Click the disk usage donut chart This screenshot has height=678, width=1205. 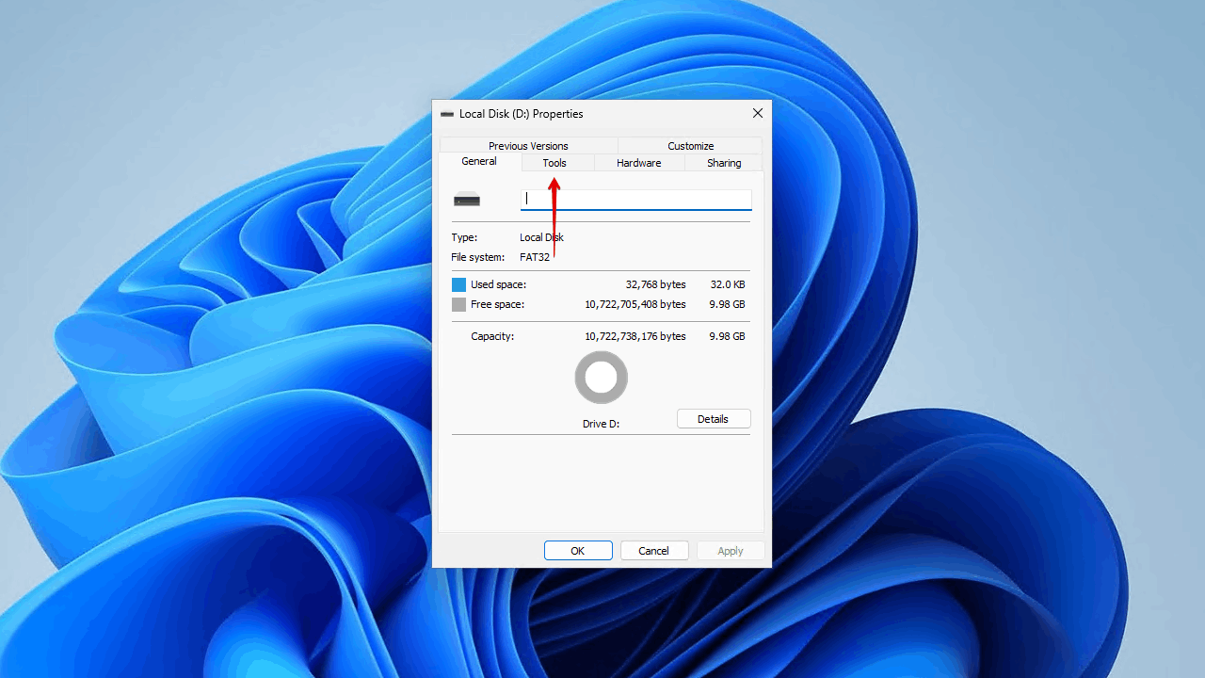(x=601, y=378)
